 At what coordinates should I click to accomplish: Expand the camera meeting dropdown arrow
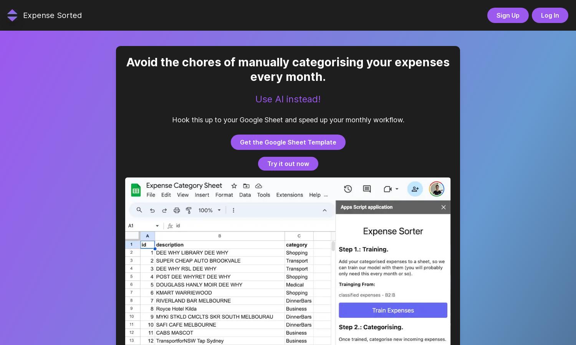pos(397,189)
